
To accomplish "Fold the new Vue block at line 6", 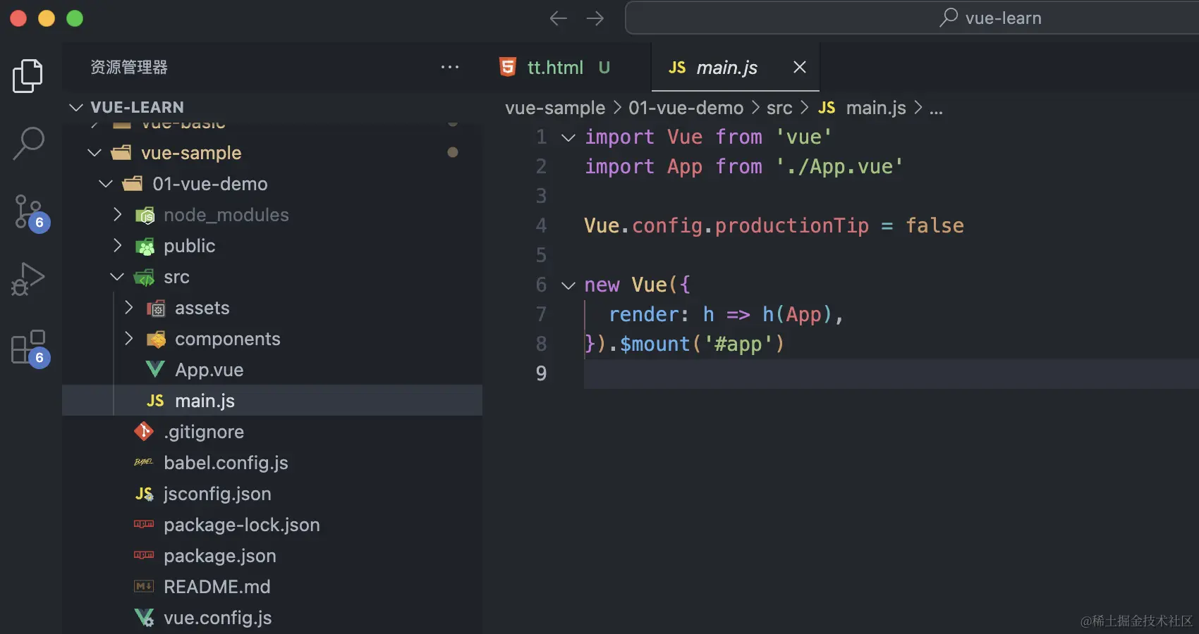I will pyautogui.click(x=568, y=285).
